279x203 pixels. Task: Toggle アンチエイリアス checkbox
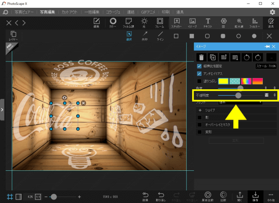pos(199,74)
